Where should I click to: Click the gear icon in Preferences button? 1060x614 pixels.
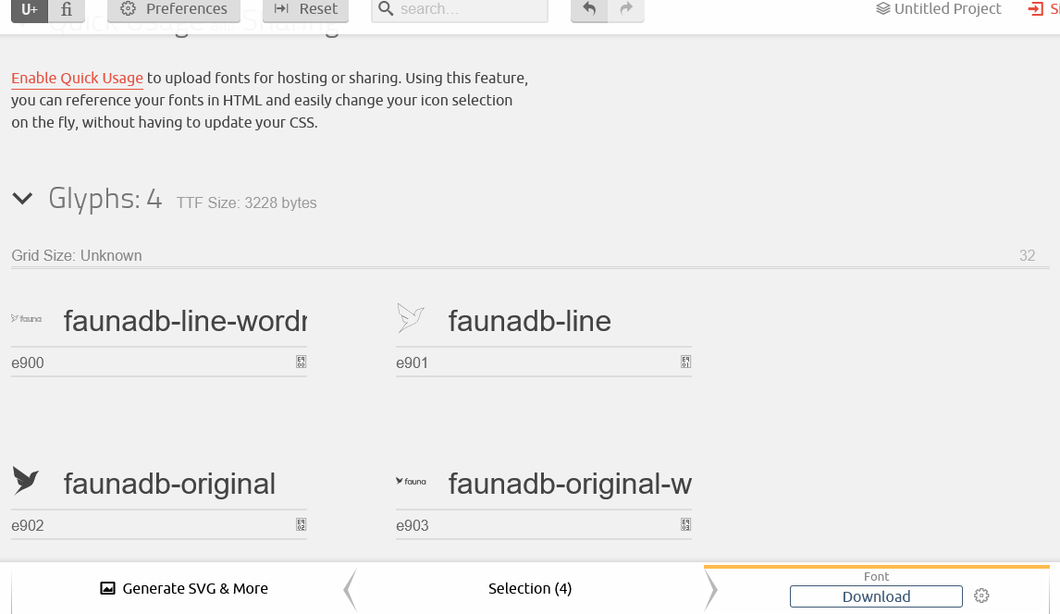128,8
